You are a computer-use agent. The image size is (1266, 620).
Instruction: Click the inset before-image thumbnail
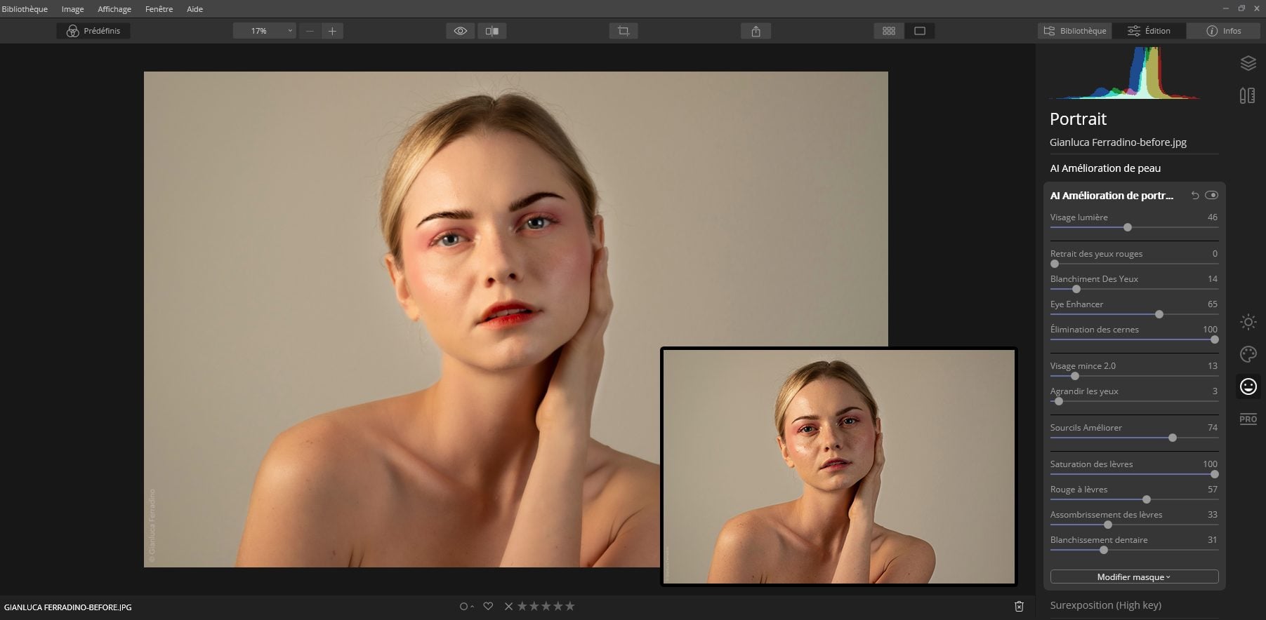point(838,466)
